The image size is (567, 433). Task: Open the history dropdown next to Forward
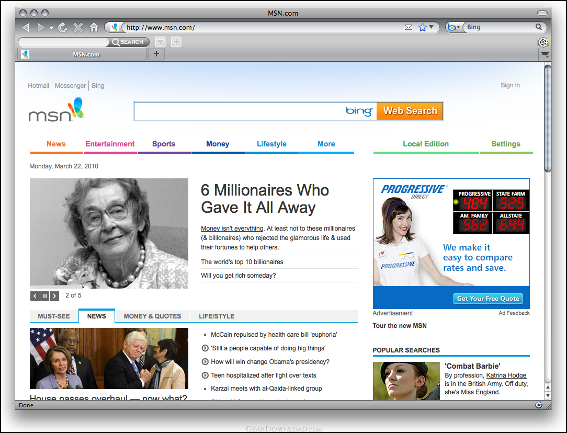[51, 28]
